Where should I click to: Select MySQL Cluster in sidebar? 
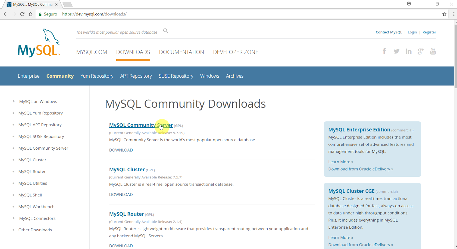click(32, 160)
